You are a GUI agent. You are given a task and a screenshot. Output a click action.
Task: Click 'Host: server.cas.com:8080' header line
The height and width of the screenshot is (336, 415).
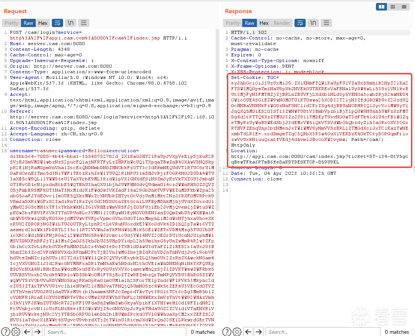click(x=47, y=44)
